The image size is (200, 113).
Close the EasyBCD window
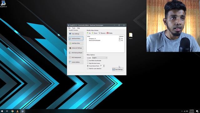124,25
